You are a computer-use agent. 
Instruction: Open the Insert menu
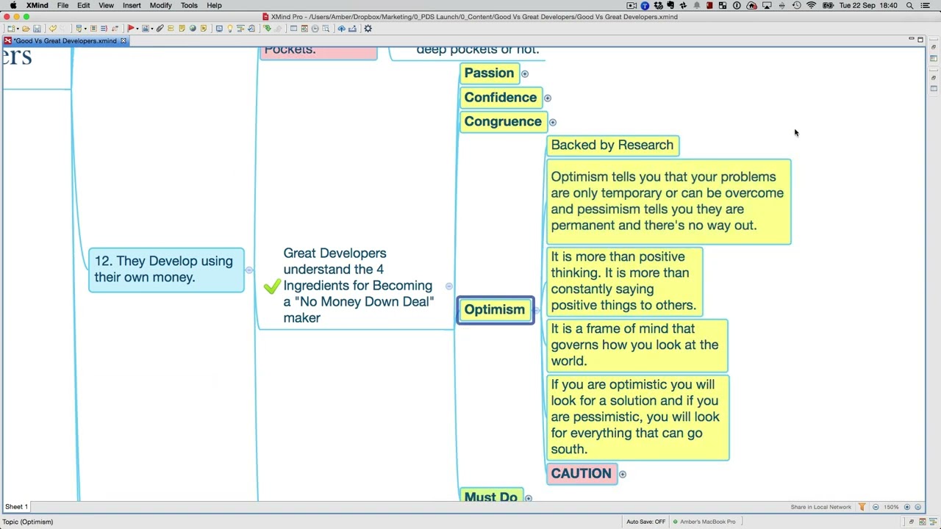click(132, 5)
